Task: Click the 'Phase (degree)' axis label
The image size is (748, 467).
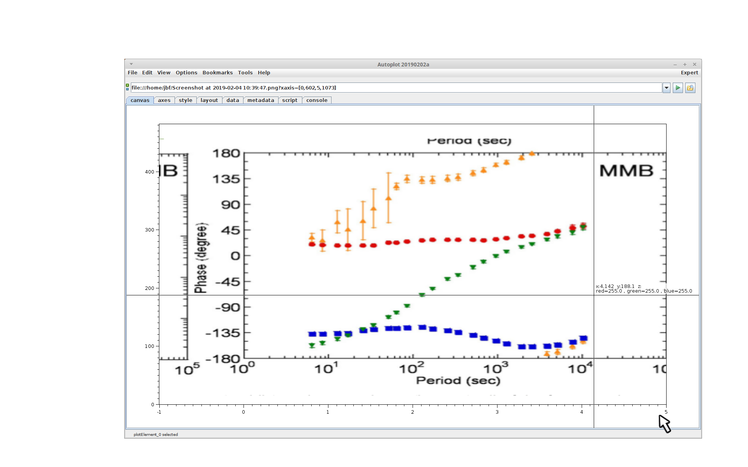Action: pyautogui.click(x=201, y=258)
